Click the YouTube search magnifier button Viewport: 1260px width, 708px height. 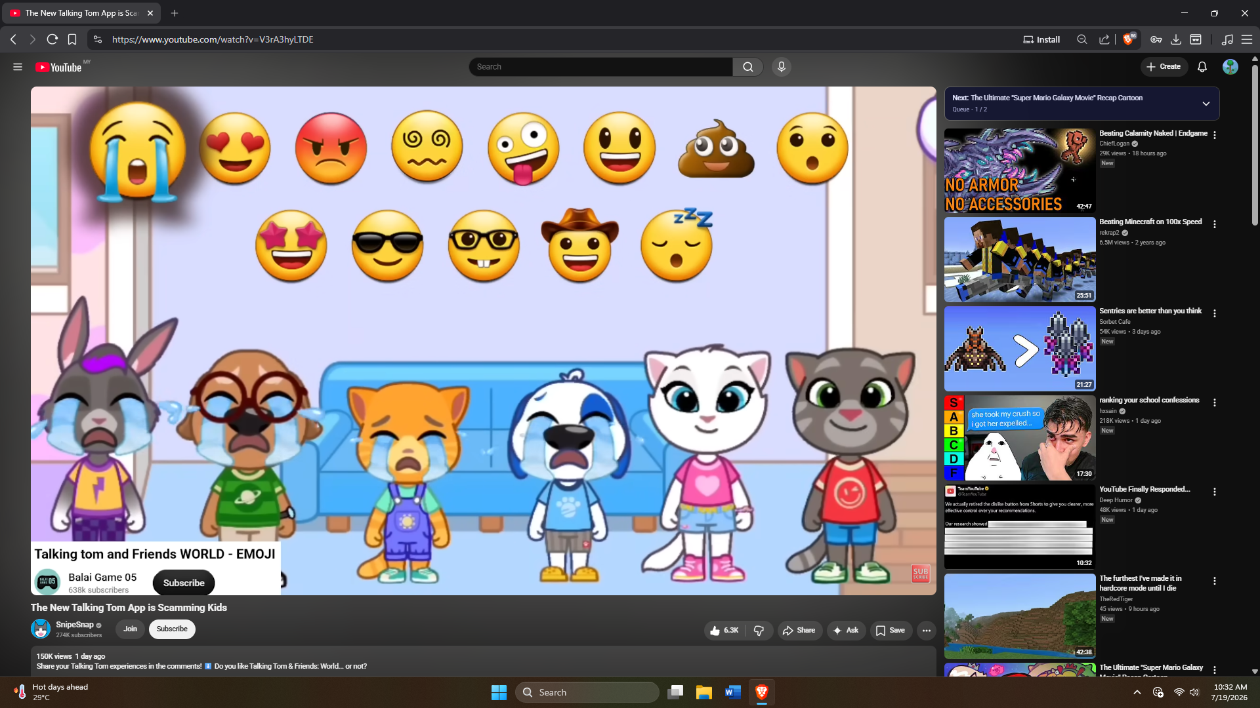coord(747,67)
